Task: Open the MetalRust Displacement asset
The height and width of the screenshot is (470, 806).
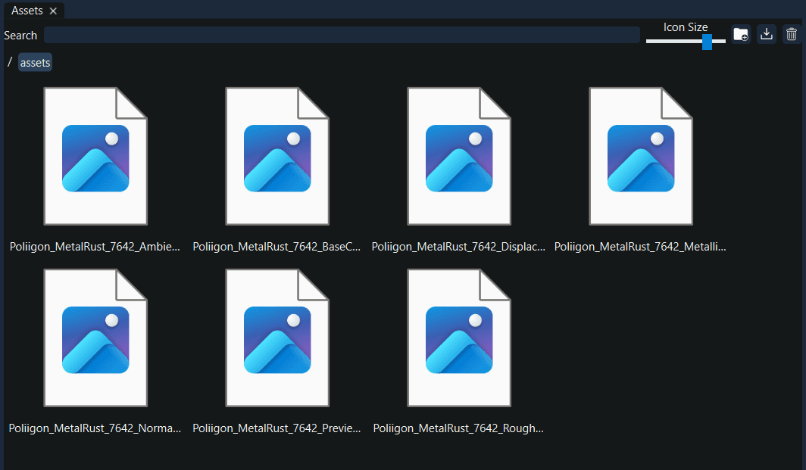Action: (459, 156)
